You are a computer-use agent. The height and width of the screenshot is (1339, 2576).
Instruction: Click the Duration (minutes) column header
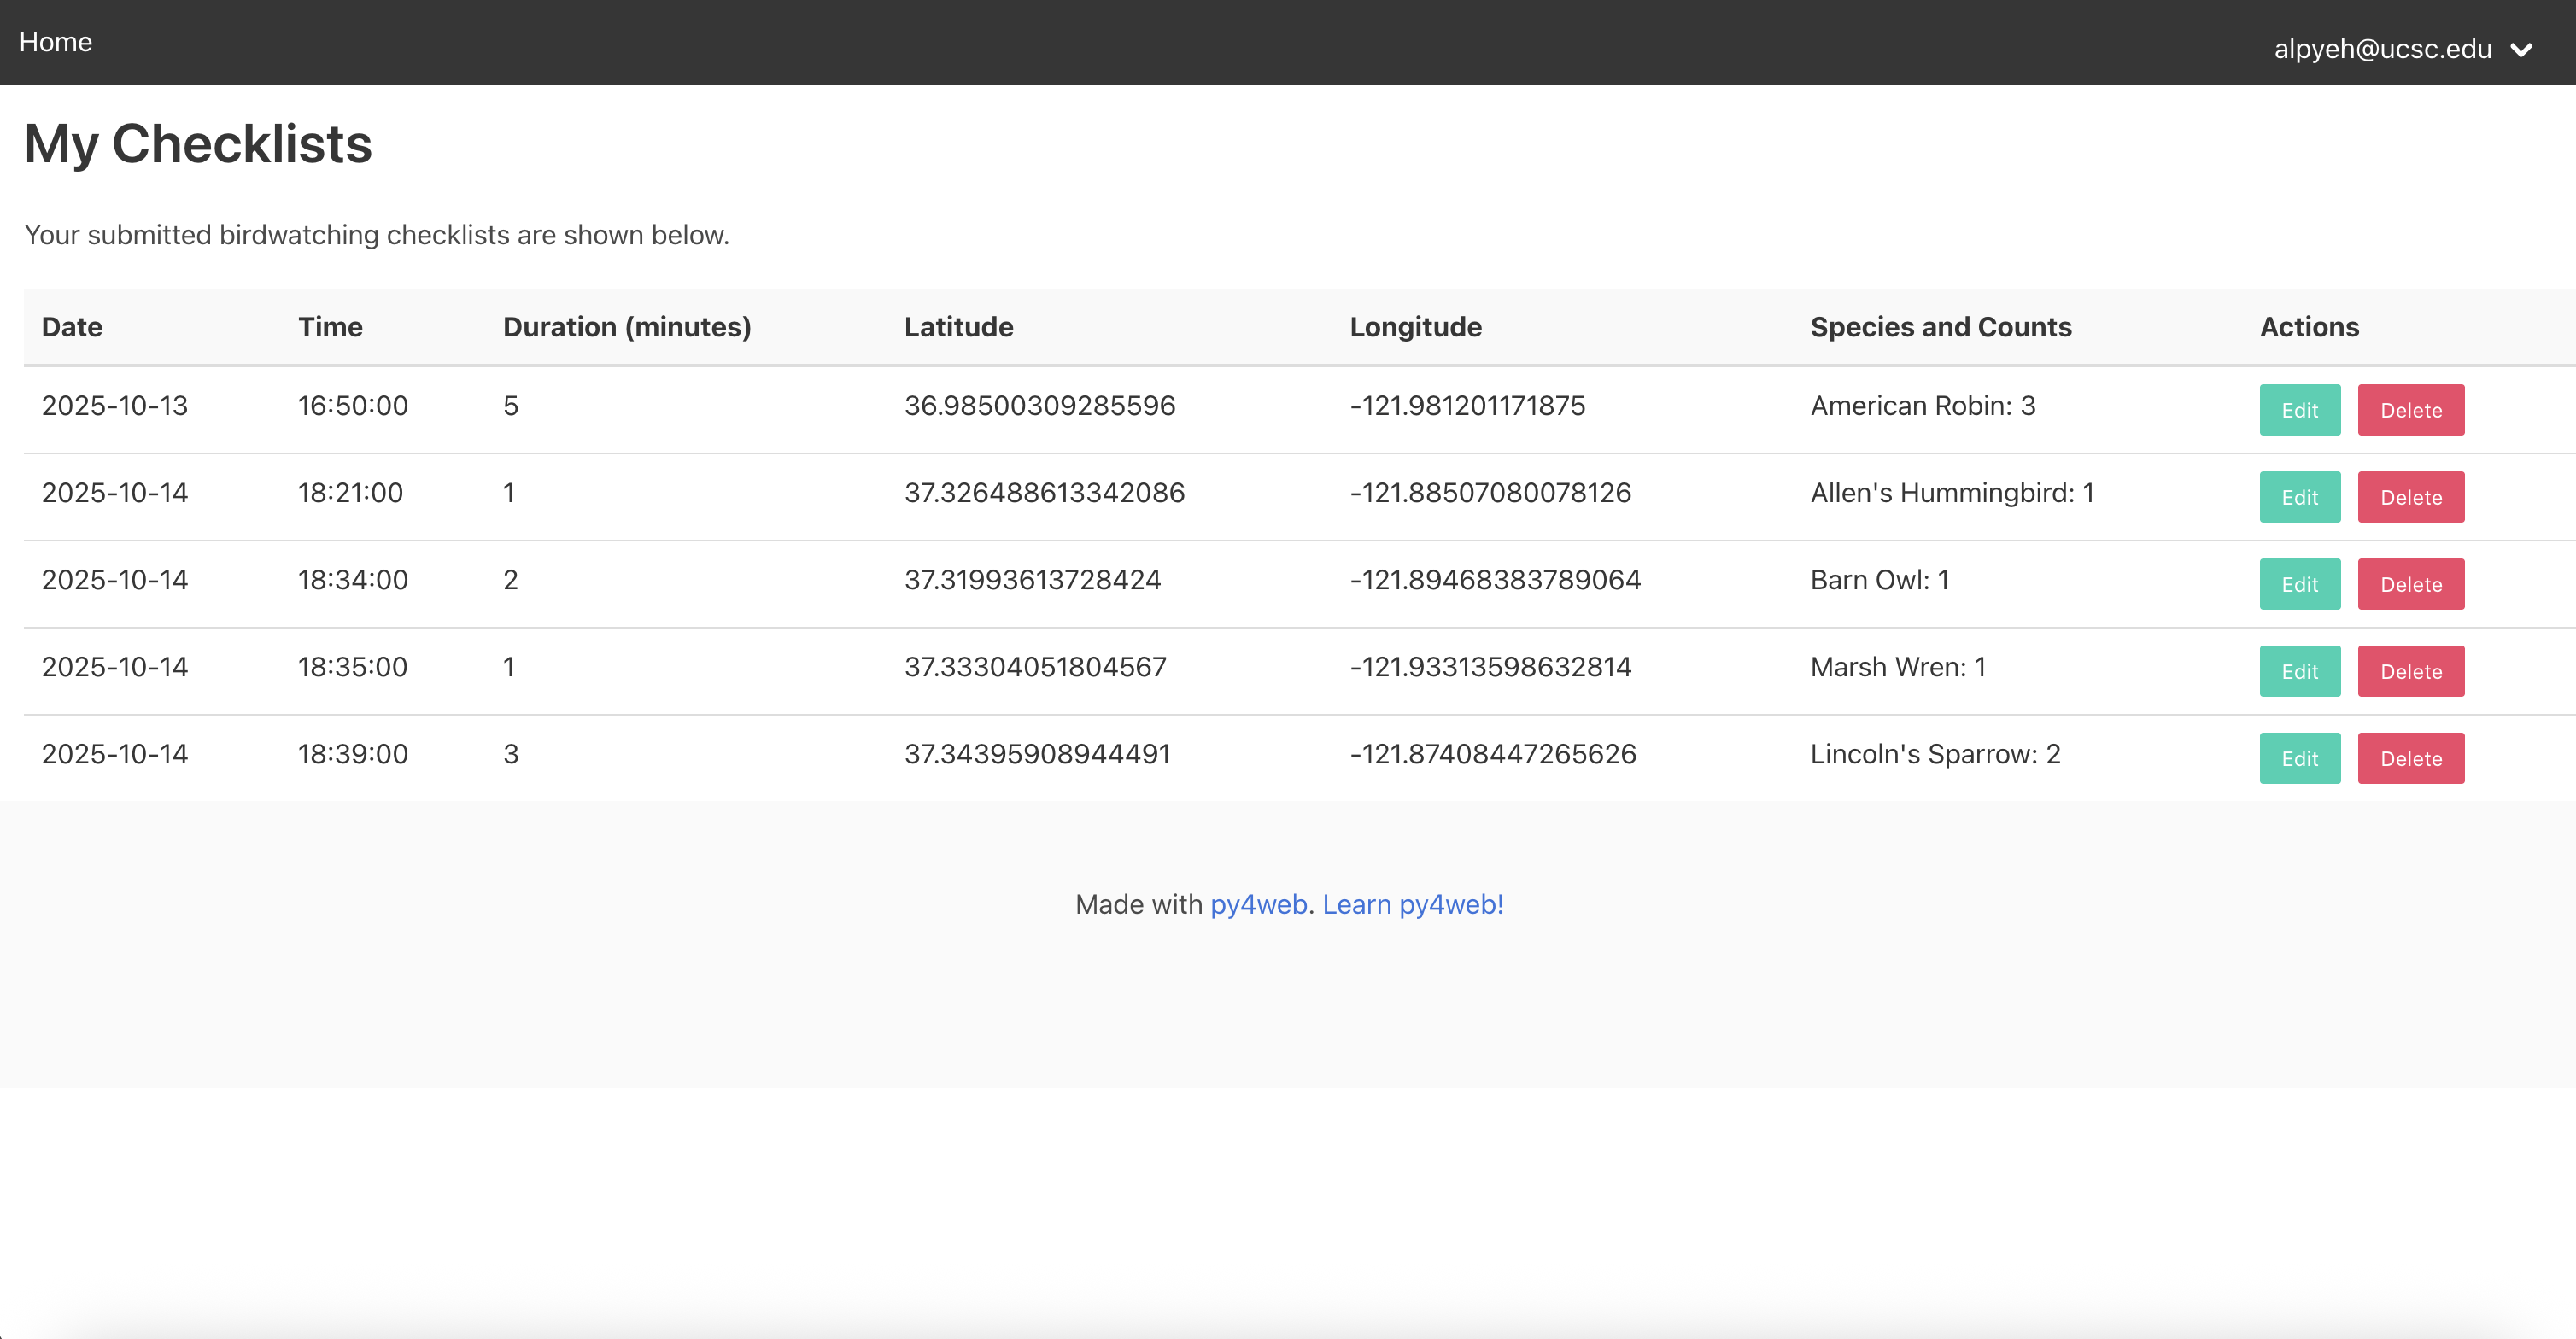626,327
